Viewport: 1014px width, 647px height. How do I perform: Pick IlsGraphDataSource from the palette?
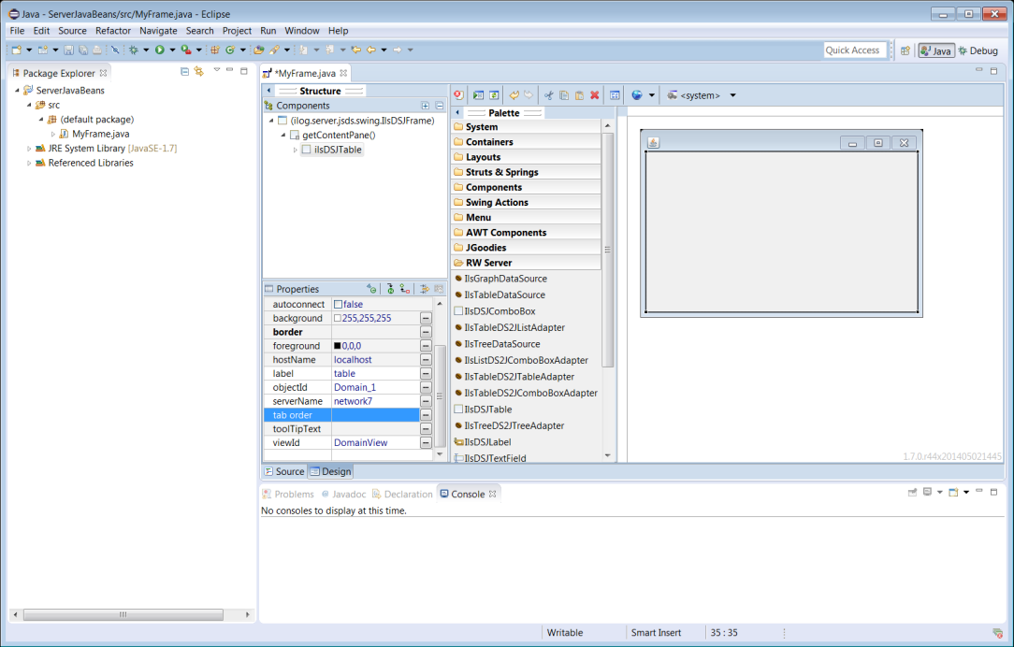click(505, 279)
